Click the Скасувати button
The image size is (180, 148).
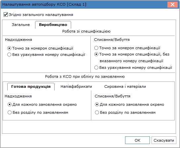pos(164,140)
